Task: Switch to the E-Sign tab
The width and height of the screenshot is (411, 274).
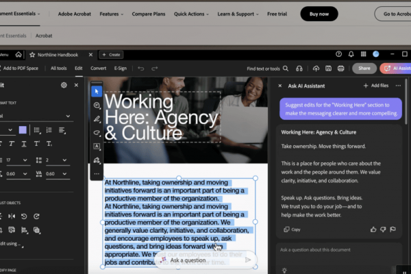Action: (121, 68)
